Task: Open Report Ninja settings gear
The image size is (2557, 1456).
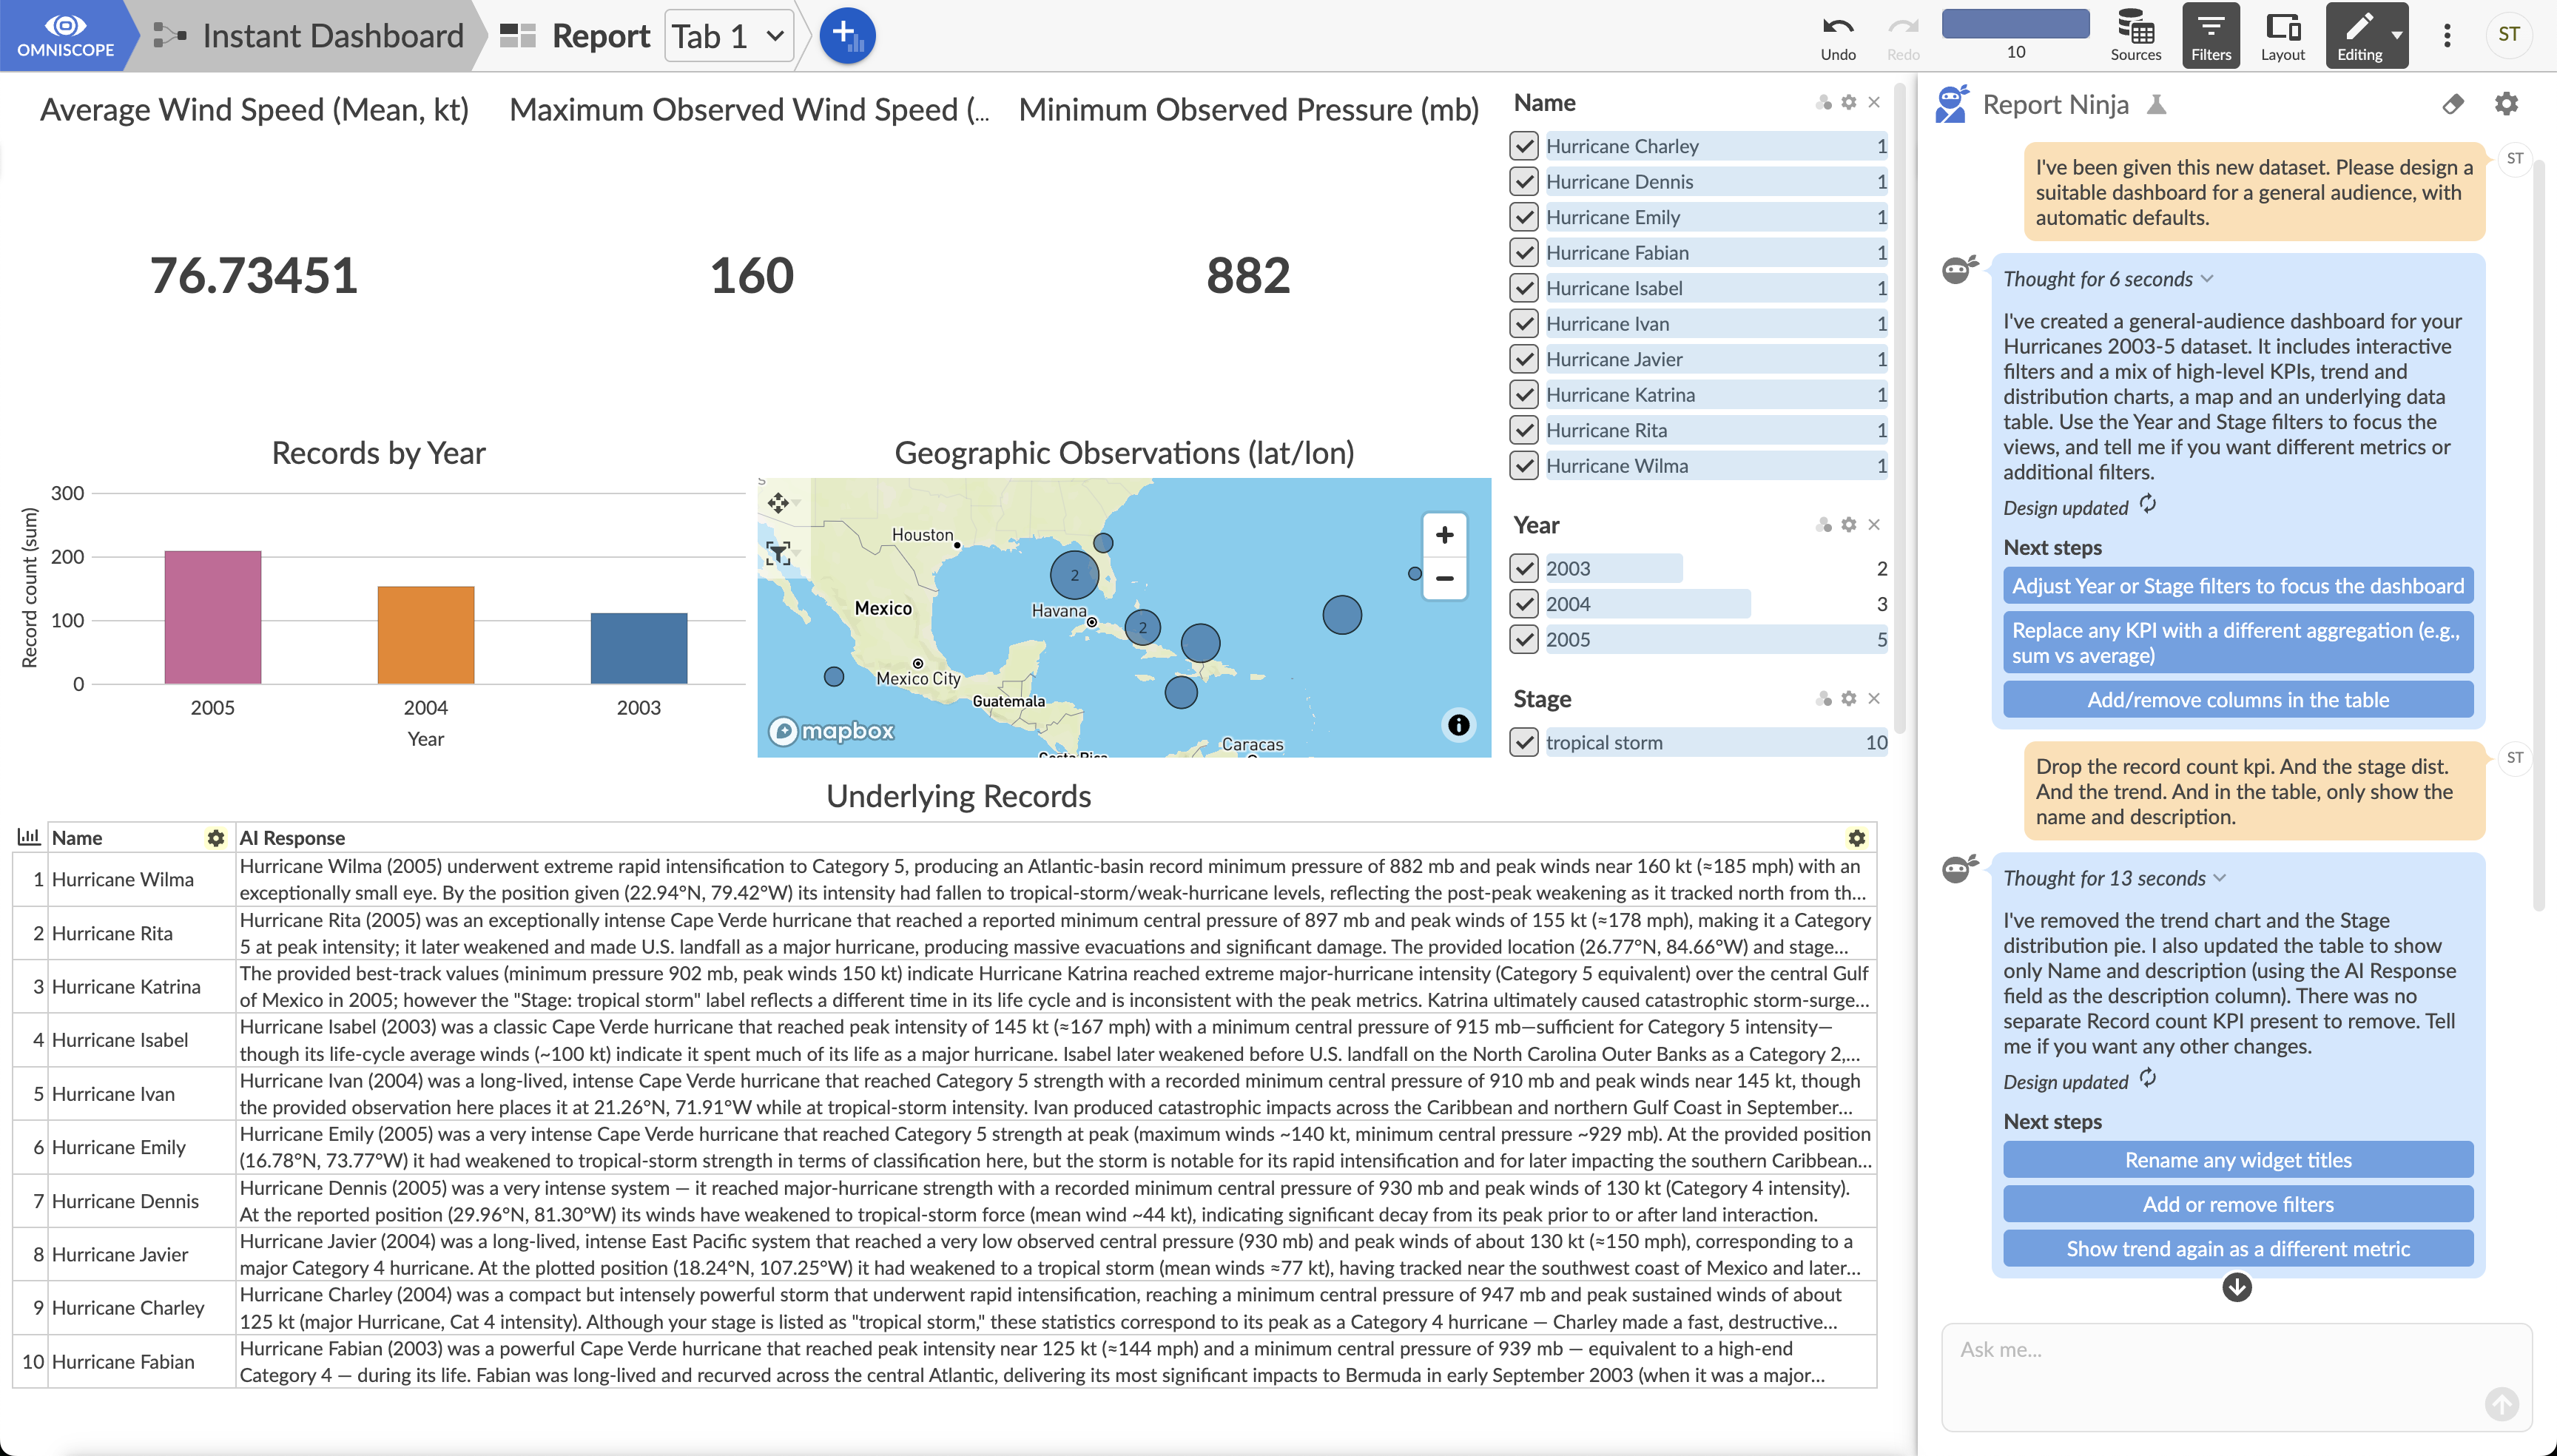Action: [x=2506, y=104]
